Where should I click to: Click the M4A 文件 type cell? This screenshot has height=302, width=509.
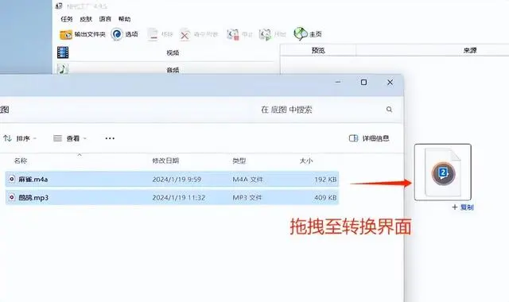point(247,180)
